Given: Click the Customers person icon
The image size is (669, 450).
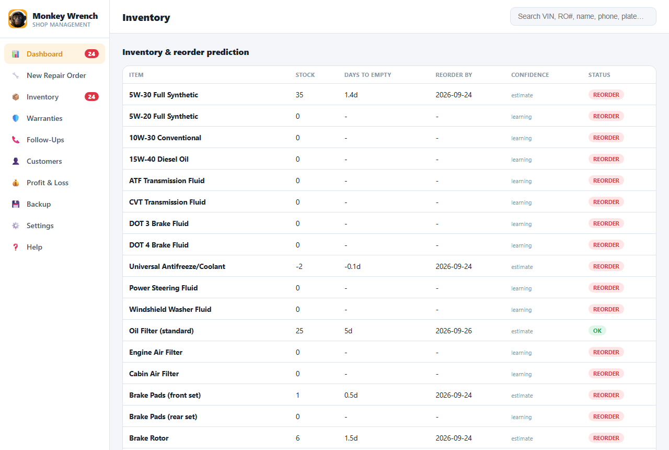Looking at the screenshot, I should click(16, 161).
